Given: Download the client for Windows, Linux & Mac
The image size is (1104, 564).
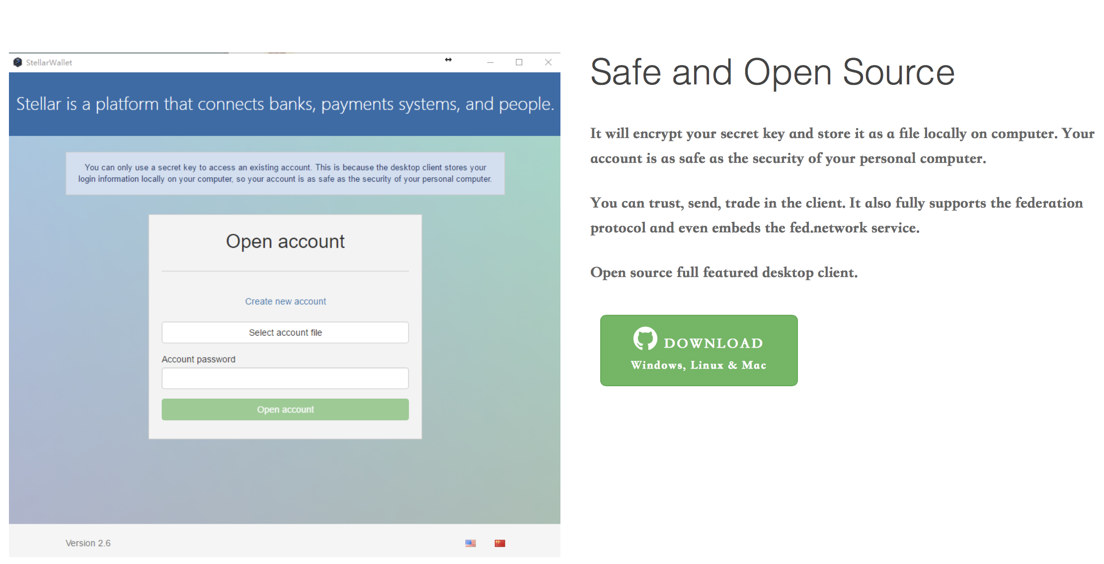Looking at the screenshot, I should [x=699, y=351].
